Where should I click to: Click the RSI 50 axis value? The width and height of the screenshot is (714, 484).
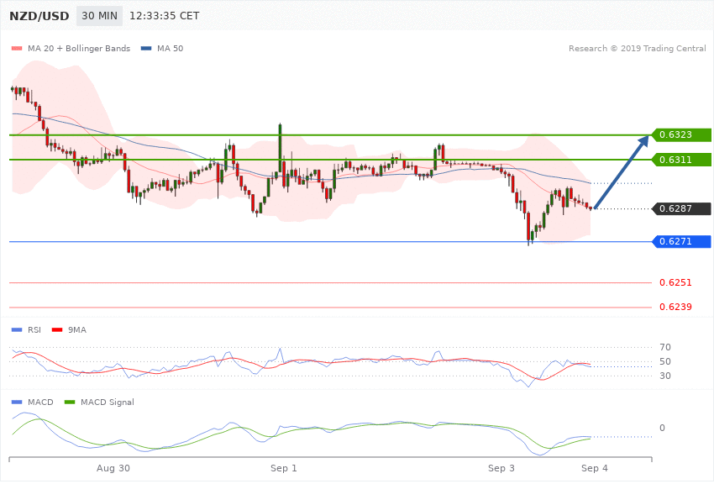click(664, 361)
